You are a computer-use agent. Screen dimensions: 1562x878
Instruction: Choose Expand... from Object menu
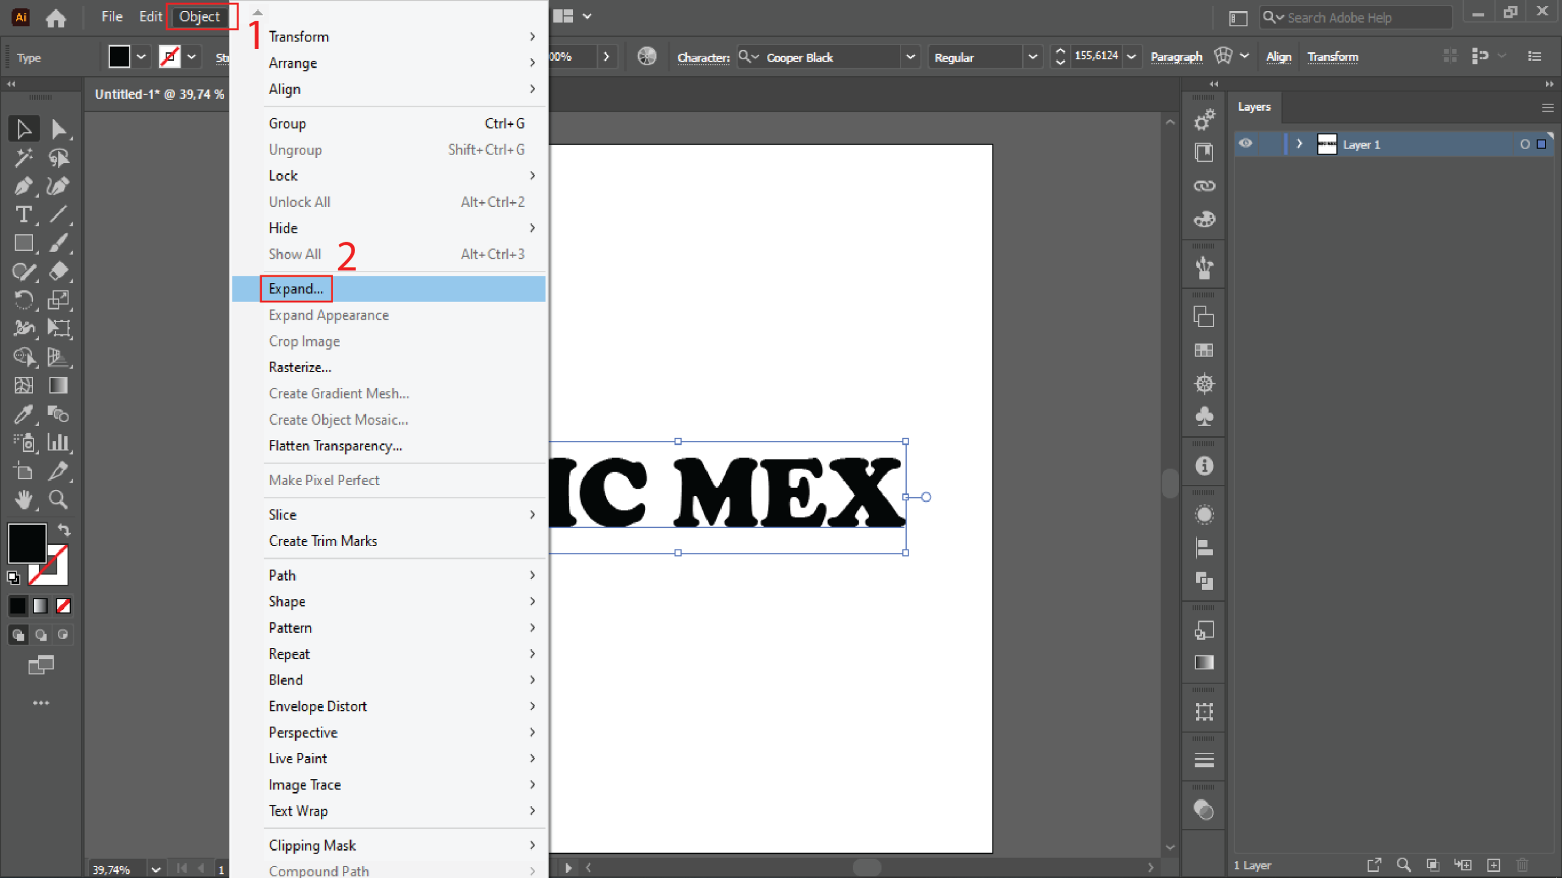296,289
